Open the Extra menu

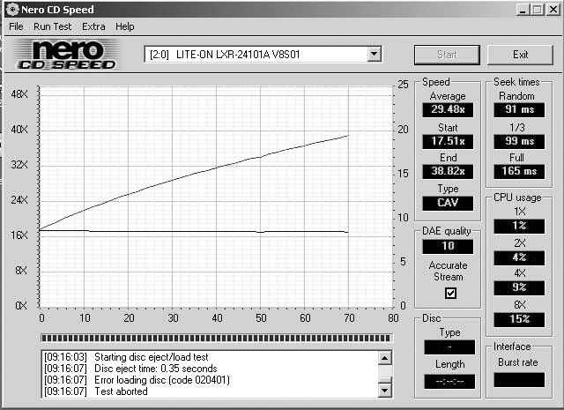(x=93, y=26)
